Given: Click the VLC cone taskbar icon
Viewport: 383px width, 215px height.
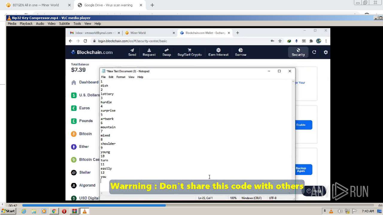Looking at the screenshot, I should click(x=84, y=211).
